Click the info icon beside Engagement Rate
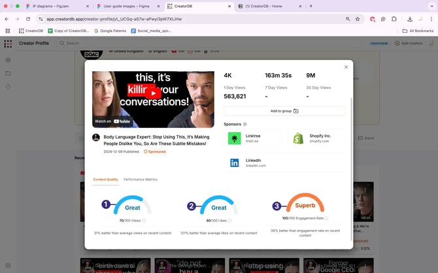The width and height of the screenshot is (438, 273). 326,218
